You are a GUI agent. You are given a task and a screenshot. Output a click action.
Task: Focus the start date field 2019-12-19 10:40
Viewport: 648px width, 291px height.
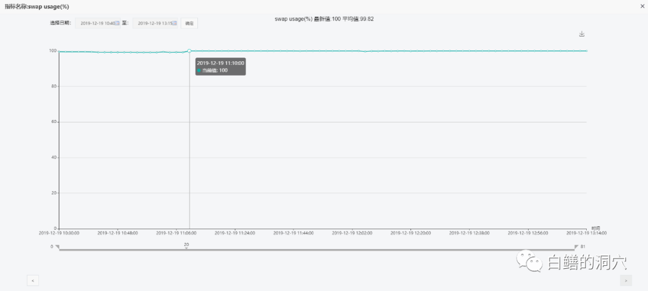pyautogui.click(x=98, y=23)
